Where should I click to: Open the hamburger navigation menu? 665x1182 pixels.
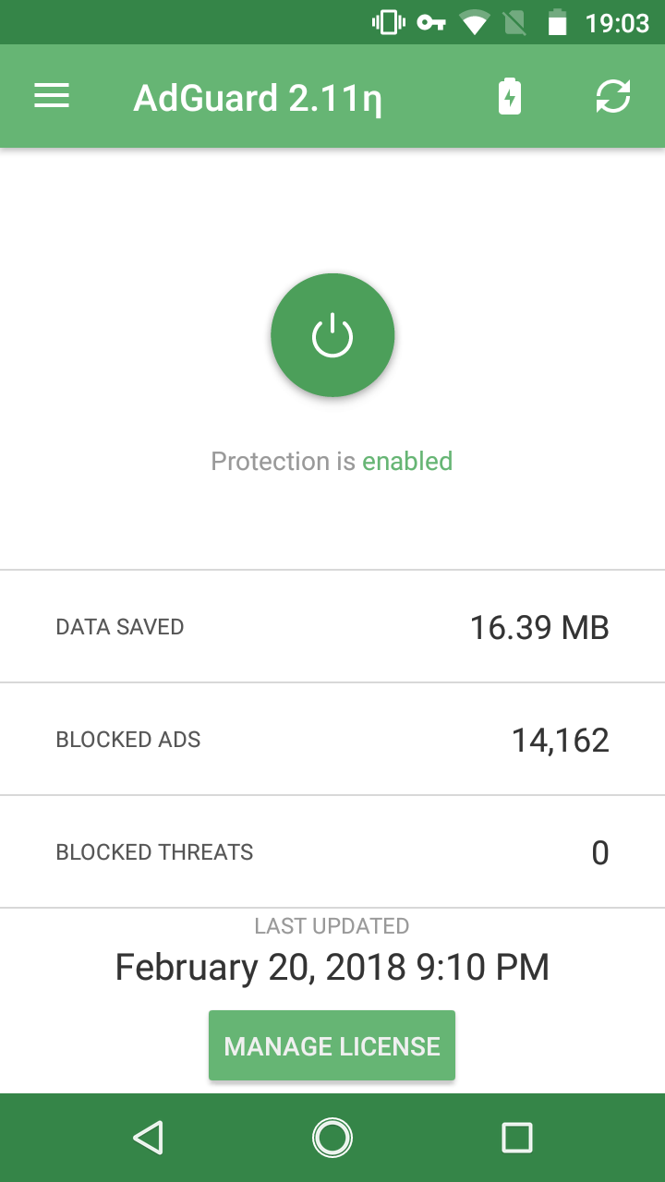tap(52, 96)
